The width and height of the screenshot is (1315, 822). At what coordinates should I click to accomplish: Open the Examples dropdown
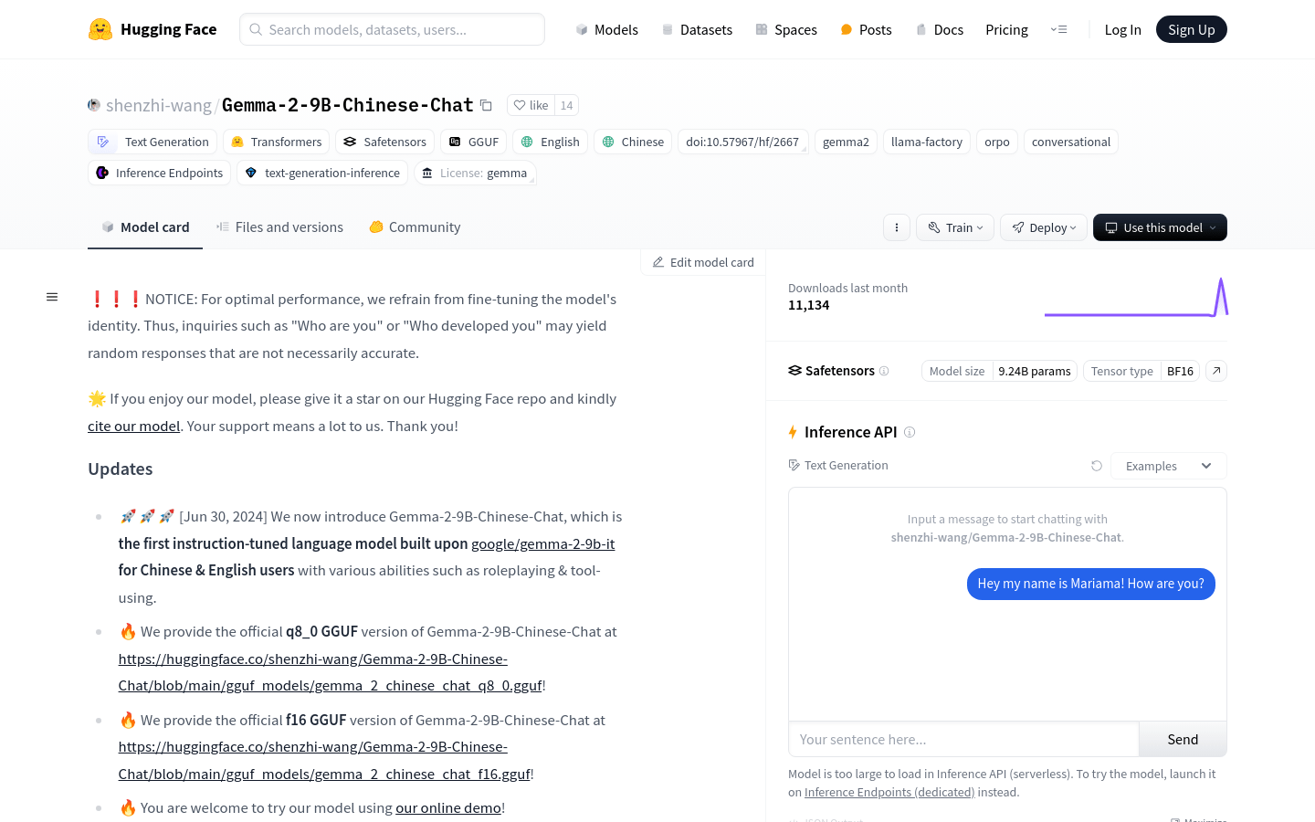point(1168,466)
